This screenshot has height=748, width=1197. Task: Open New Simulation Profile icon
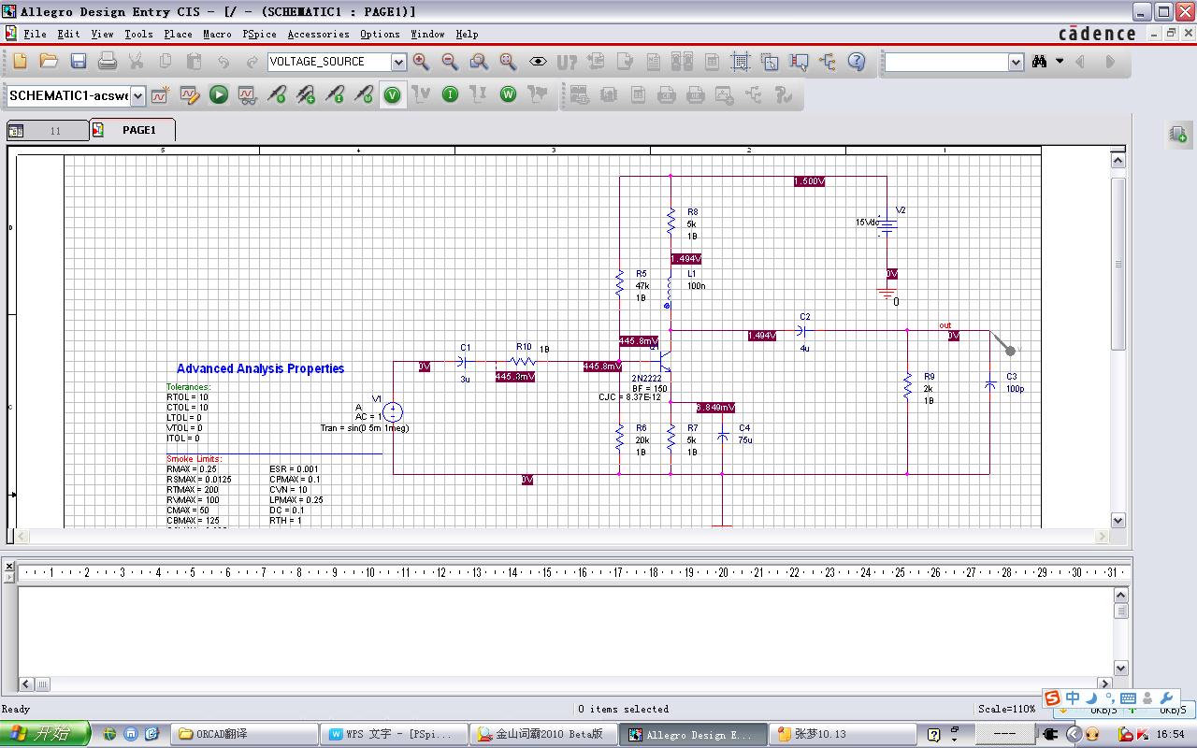click(x=160, y=94)
